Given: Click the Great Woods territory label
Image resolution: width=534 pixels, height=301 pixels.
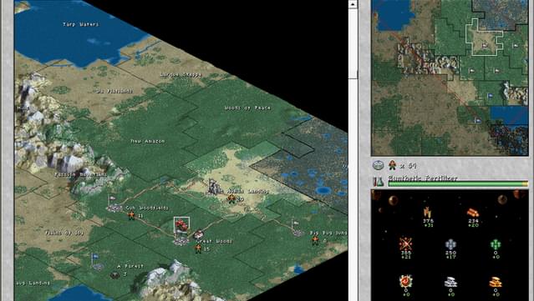Looking at the screenshot, I should [214, 241].
